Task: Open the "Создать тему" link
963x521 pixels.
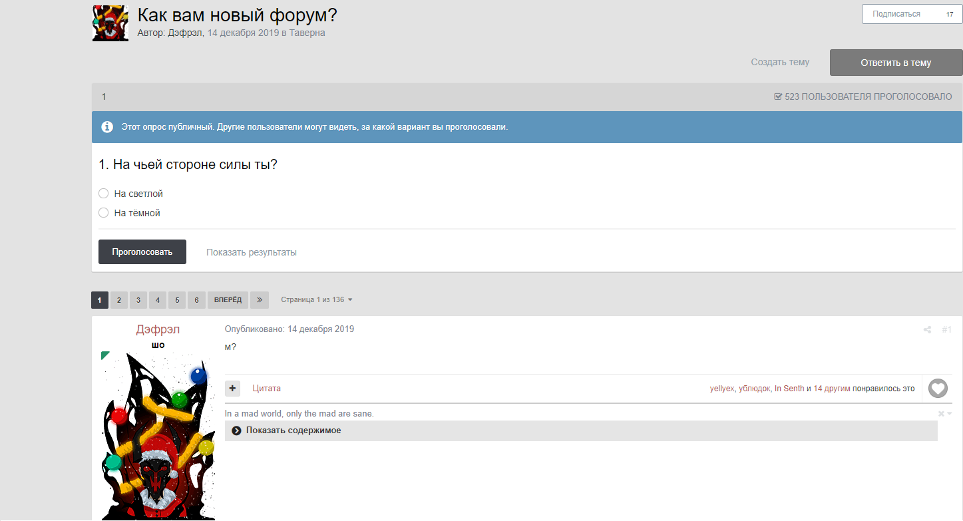Action: (780, 63)
